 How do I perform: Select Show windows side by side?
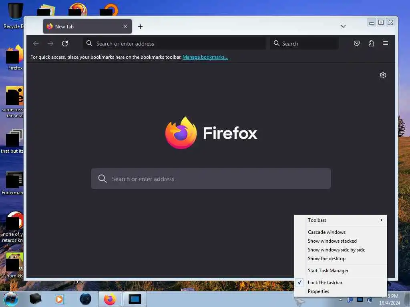coord(340,250)
